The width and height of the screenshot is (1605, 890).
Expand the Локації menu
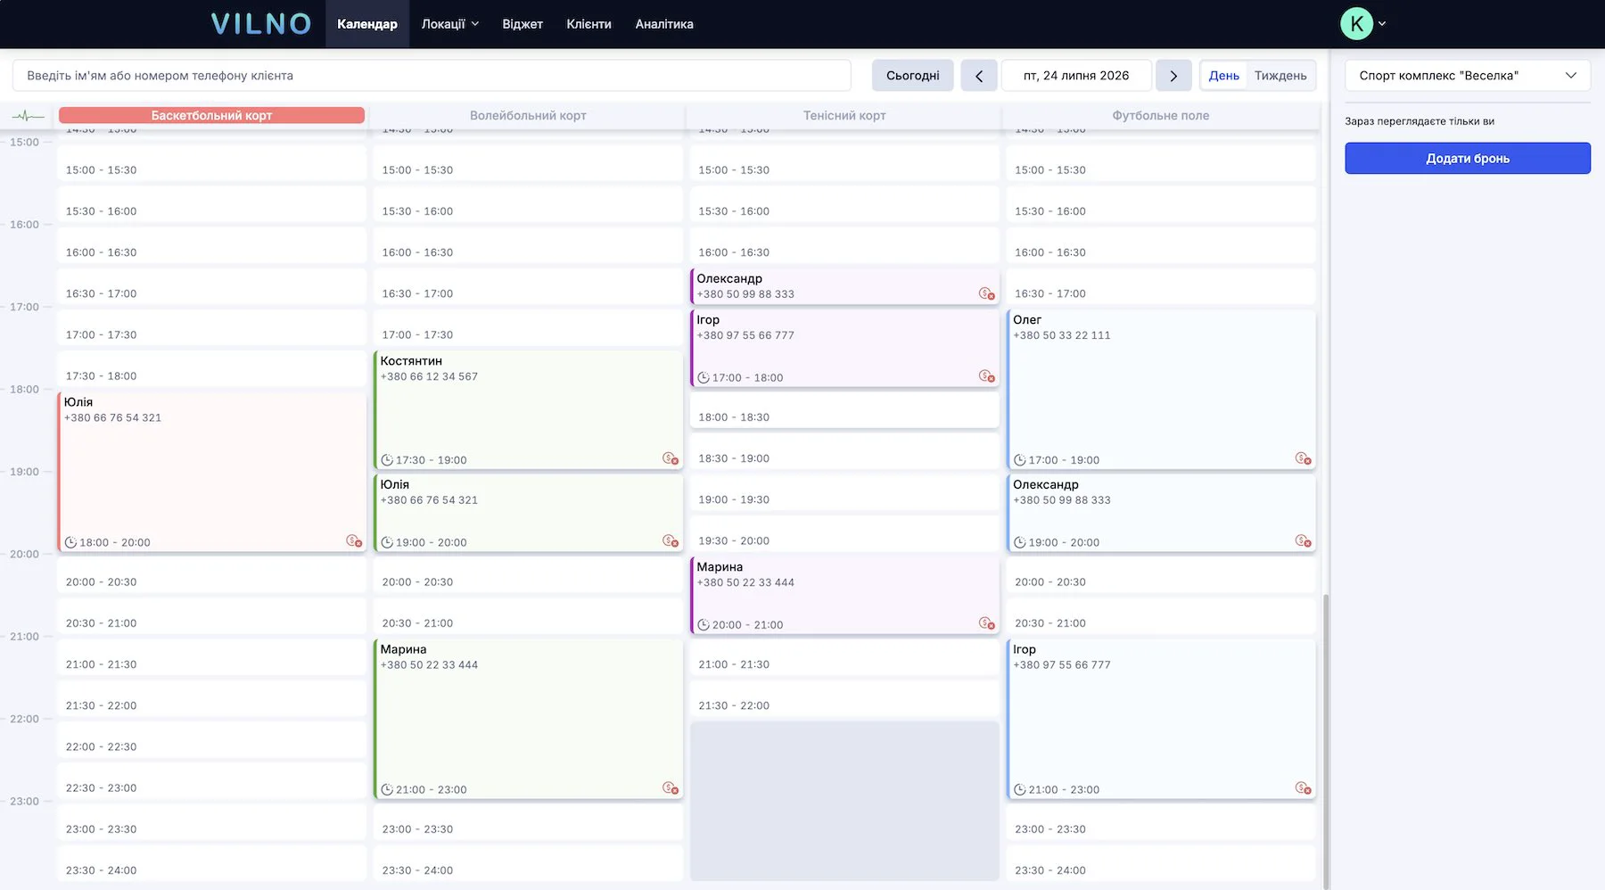[x=450, y=24]
